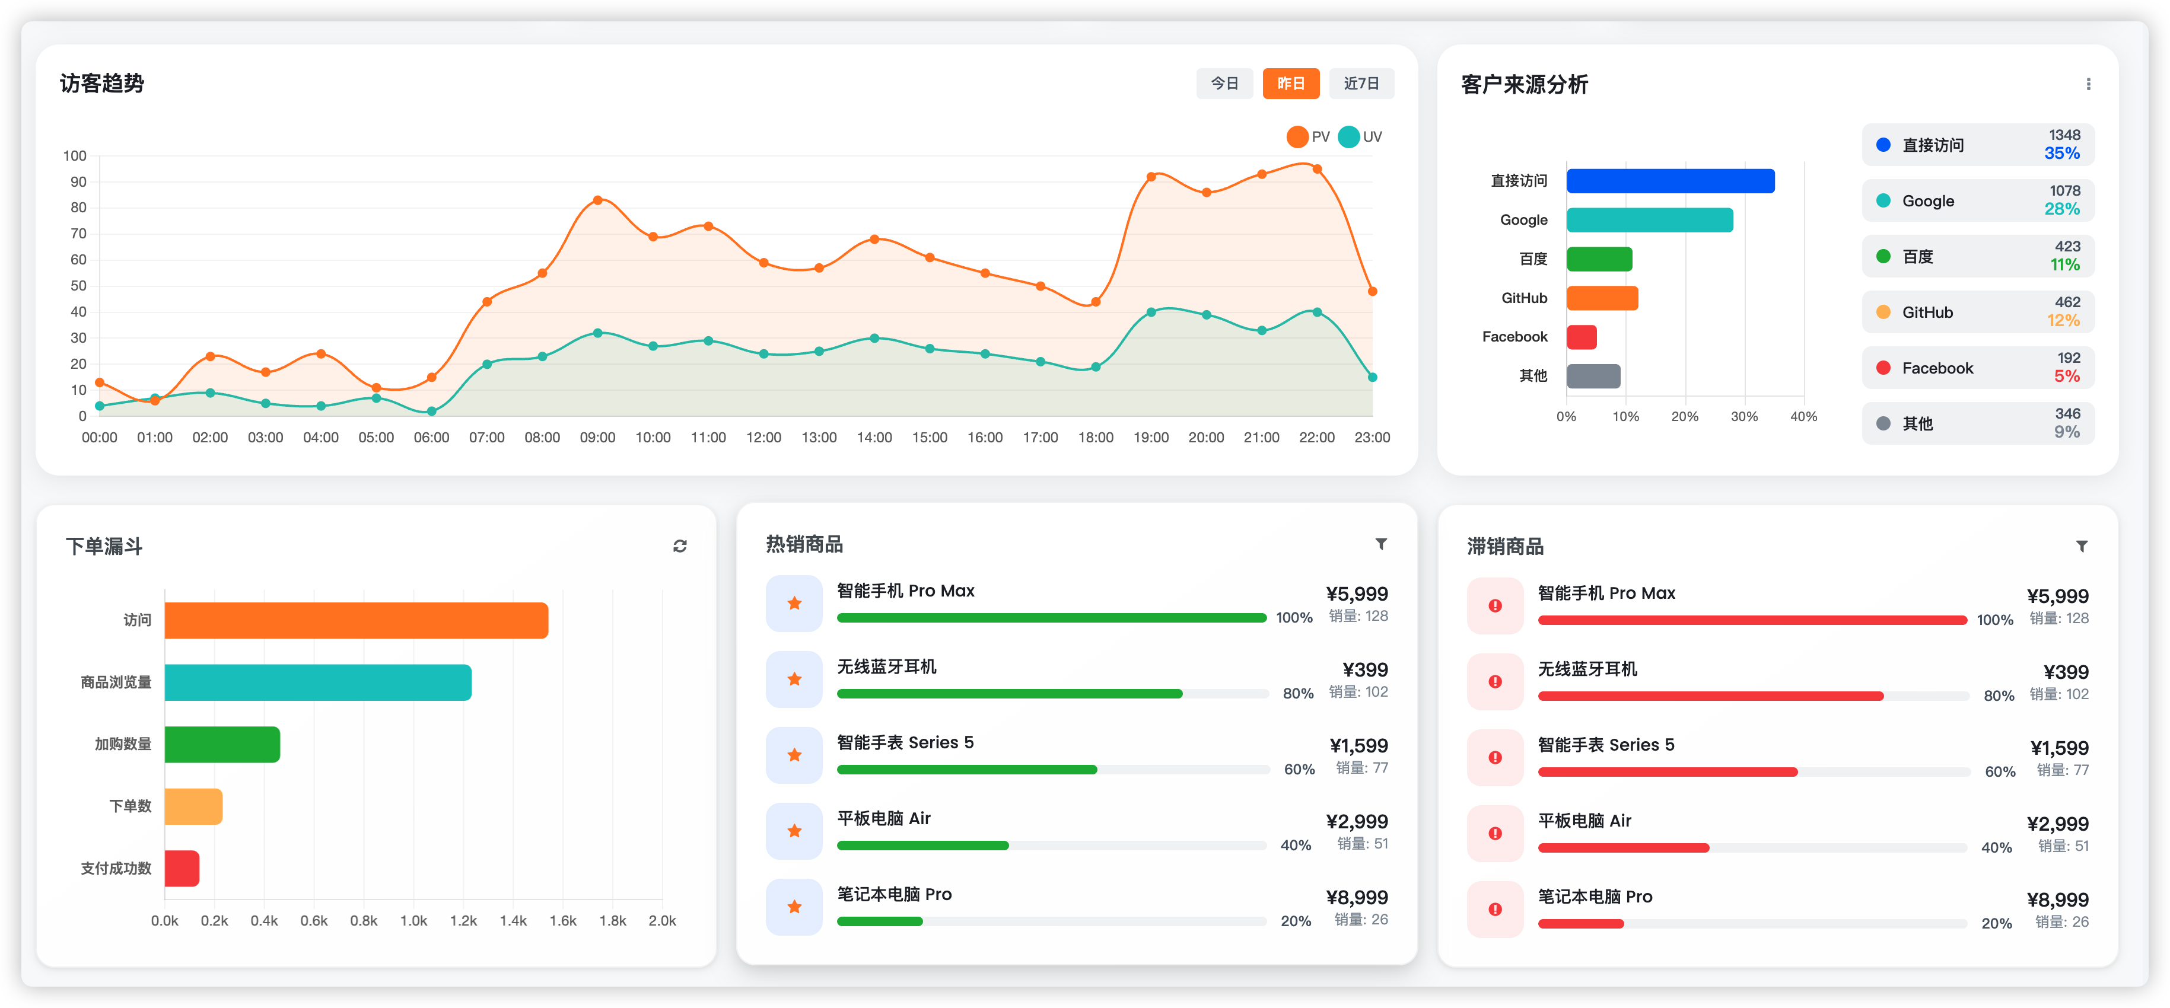Click the star icon beside 无线蓝牙耳机

[794, 680]
